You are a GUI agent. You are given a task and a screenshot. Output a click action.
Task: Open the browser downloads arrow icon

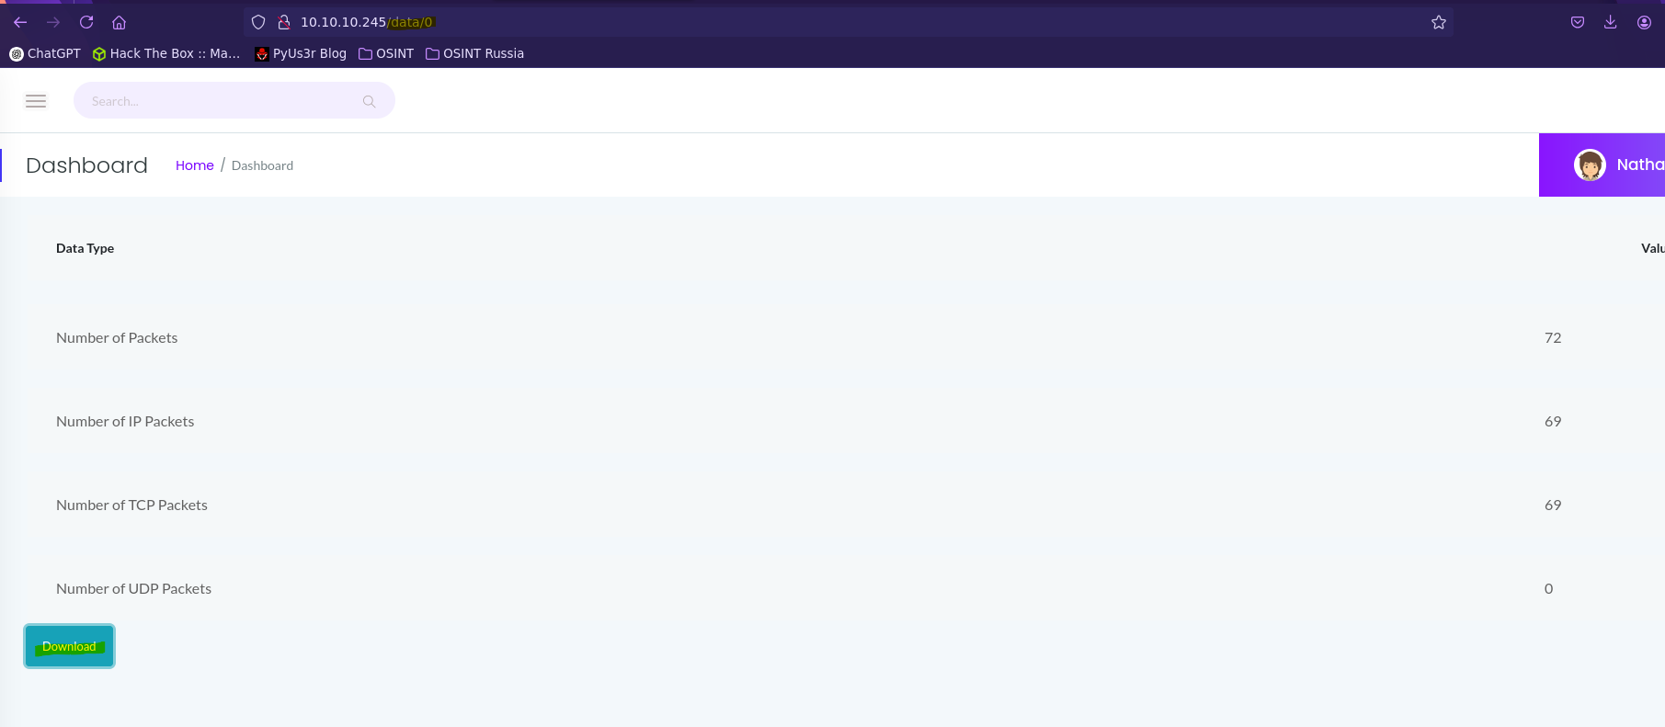(x=1610, y=22)
